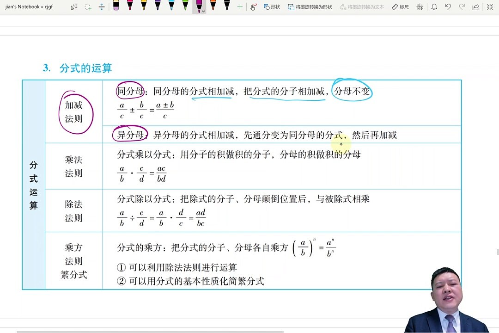Choose the orange pen
Screen dimensions: 499x333
coord(213,5)
